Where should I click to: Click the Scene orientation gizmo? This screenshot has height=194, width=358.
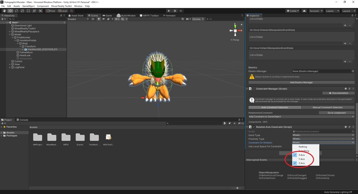[235, 30]
